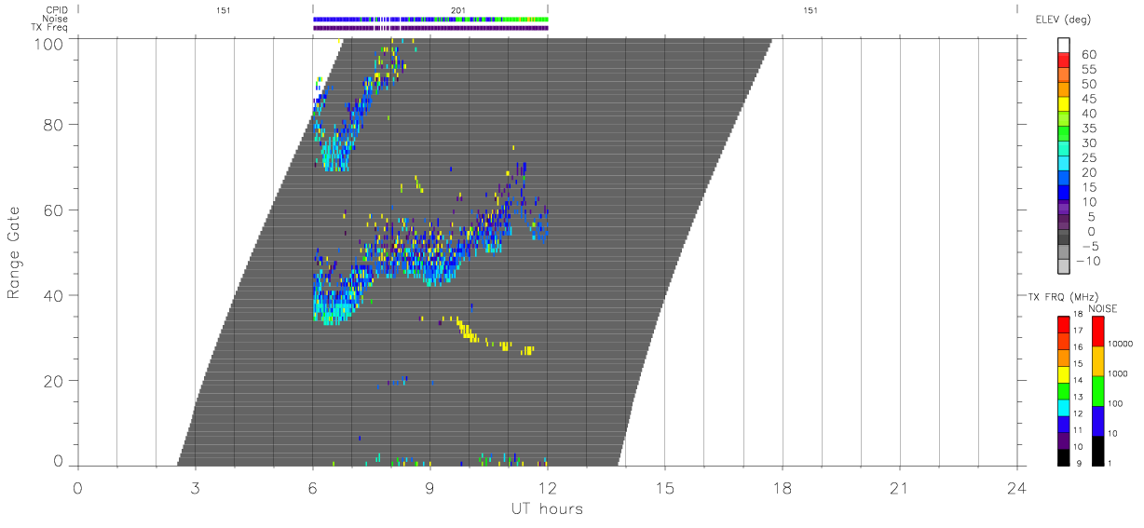Click the purple TX Freq strip above plot
Viewport: 1144px width, 528px height.
tap(430, 28)
